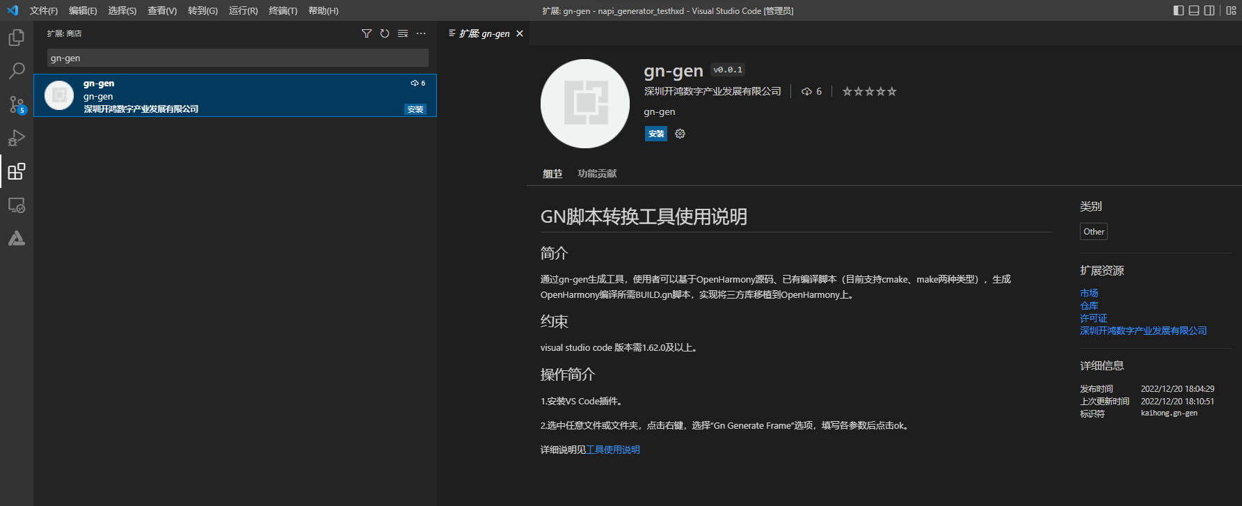Click the gn-gen search input field

238,58
